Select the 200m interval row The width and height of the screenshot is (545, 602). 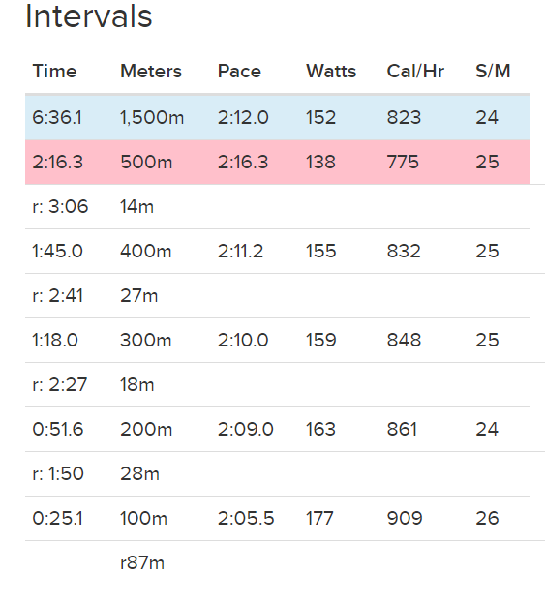tap(277, 430)
